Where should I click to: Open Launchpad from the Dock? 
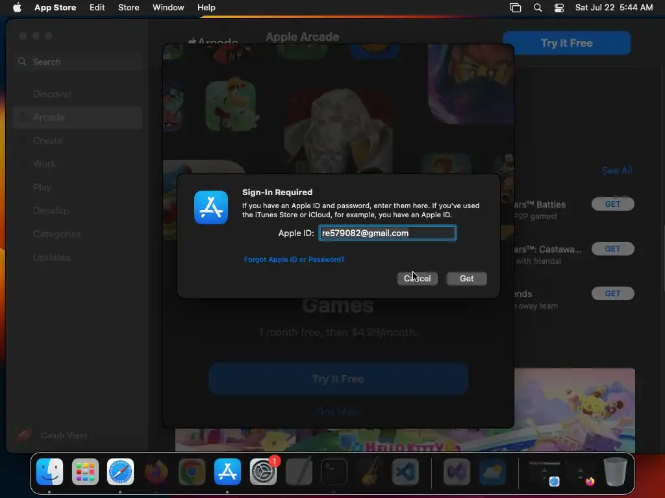click(x=85, y=471)
